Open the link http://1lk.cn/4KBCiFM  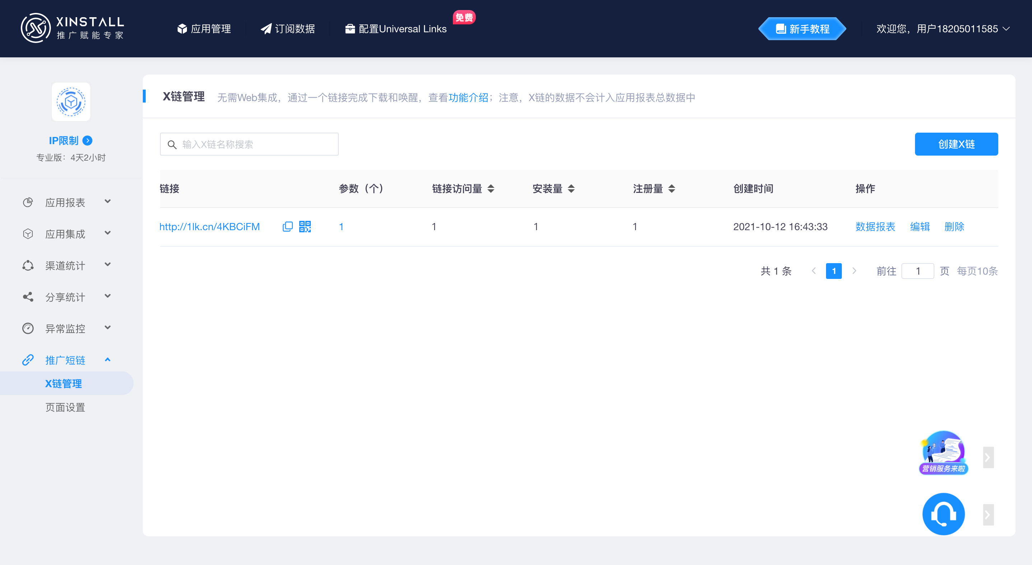click(x=210, y=227)
